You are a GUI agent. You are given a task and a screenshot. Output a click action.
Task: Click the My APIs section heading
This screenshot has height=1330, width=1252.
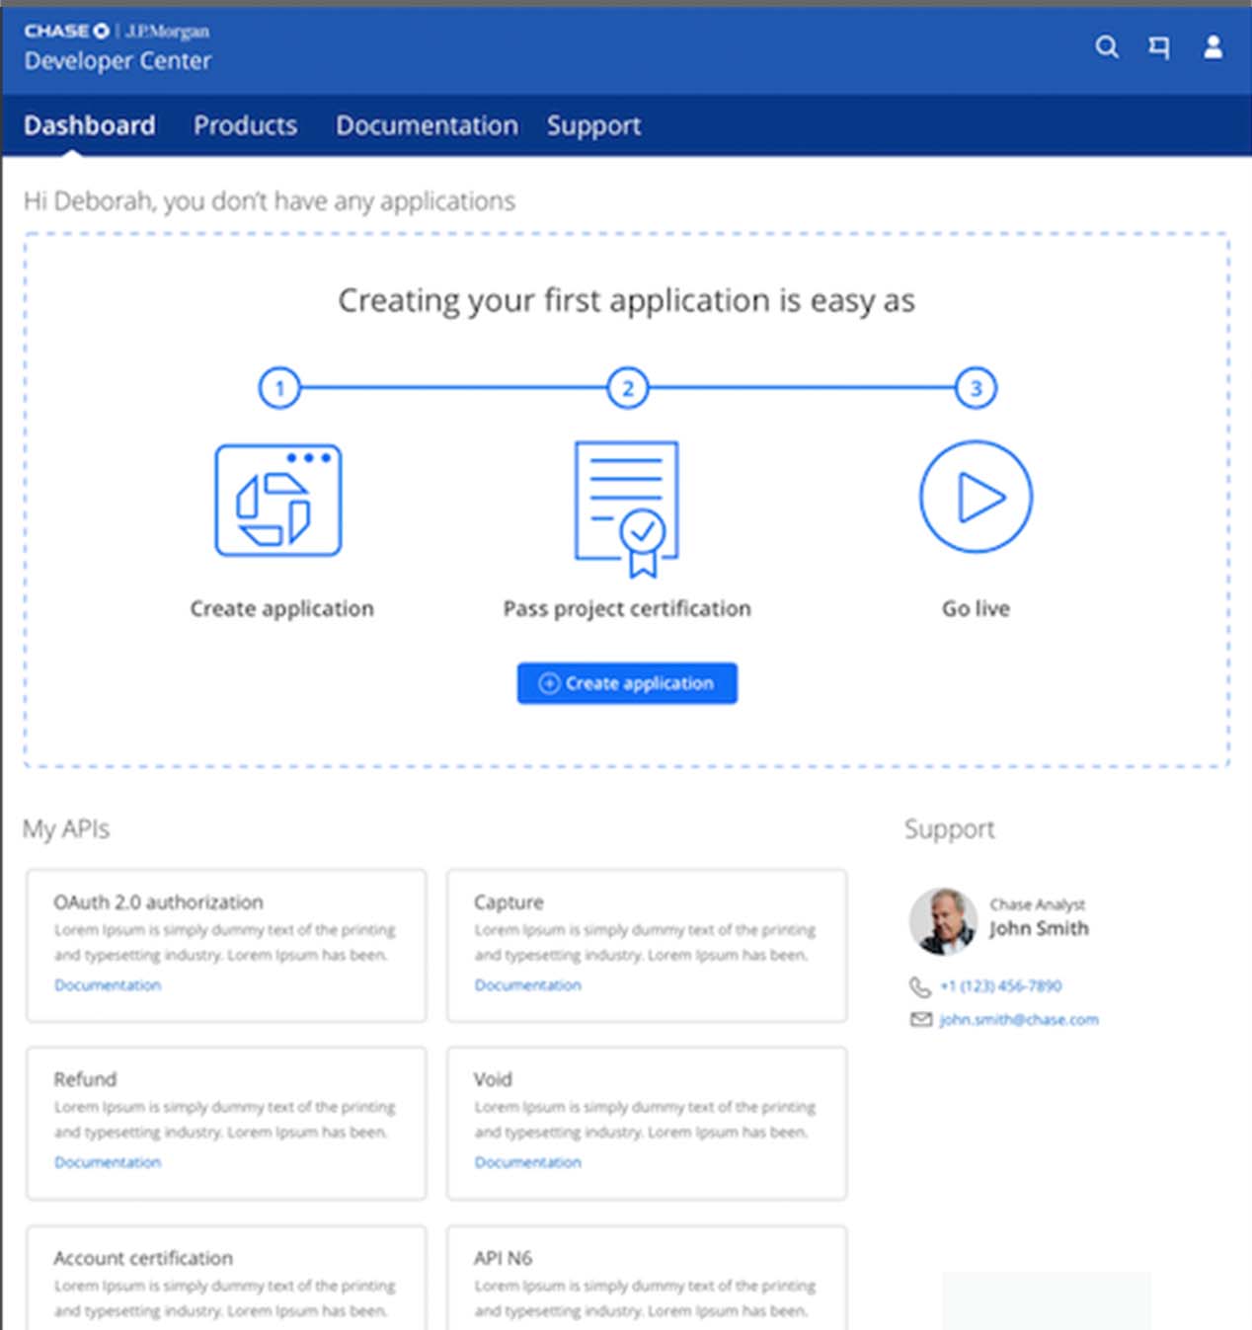(x=66, y=828)
